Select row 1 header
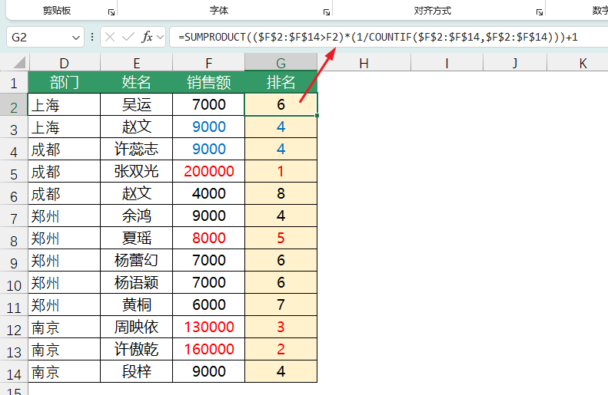 pos(14,83)
